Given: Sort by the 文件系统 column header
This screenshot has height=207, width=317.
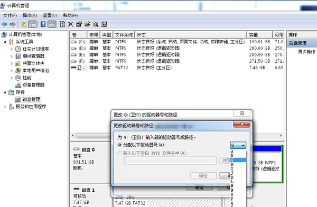Looking at the screenshot, I should click(x=124, y=35).
